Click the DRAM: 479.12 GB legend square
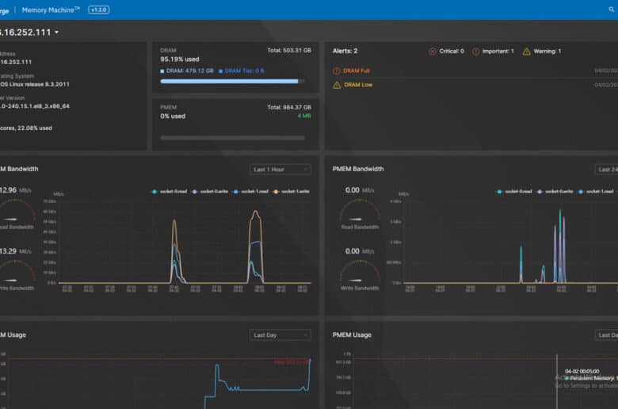618x409 pixels. point(162,71)
